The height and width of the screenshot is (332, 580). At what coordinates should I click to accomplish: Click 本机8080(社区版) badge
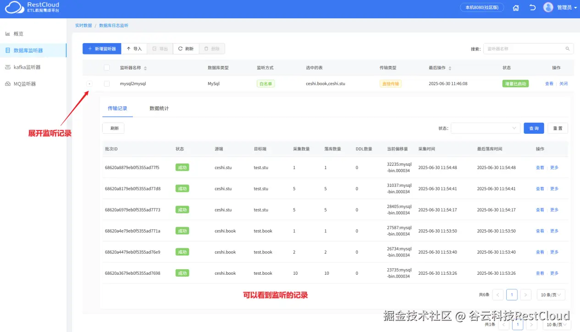click(x=482, y=7)
